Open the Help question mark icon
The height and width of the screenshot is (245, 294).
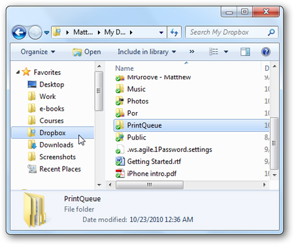point(266,52)
